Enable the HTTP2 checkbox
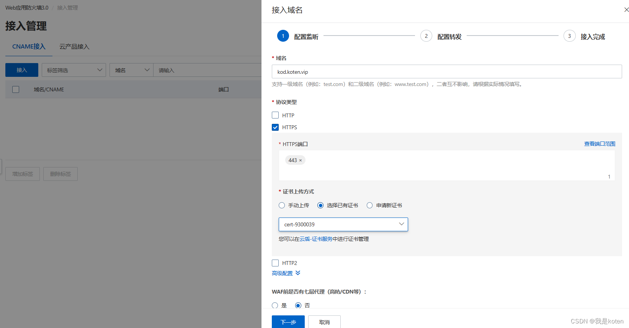 point(275,263)
